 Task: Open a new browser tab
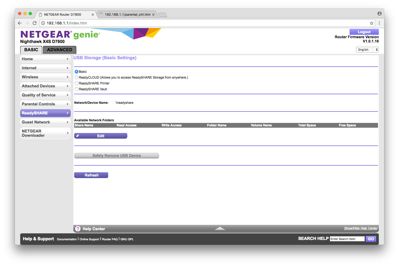[x=162, y=15]
